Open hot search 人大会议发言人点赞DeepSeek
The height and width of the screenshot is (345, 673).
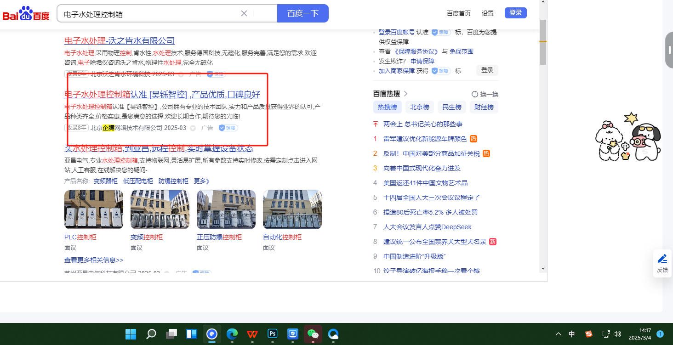(428, 227)
